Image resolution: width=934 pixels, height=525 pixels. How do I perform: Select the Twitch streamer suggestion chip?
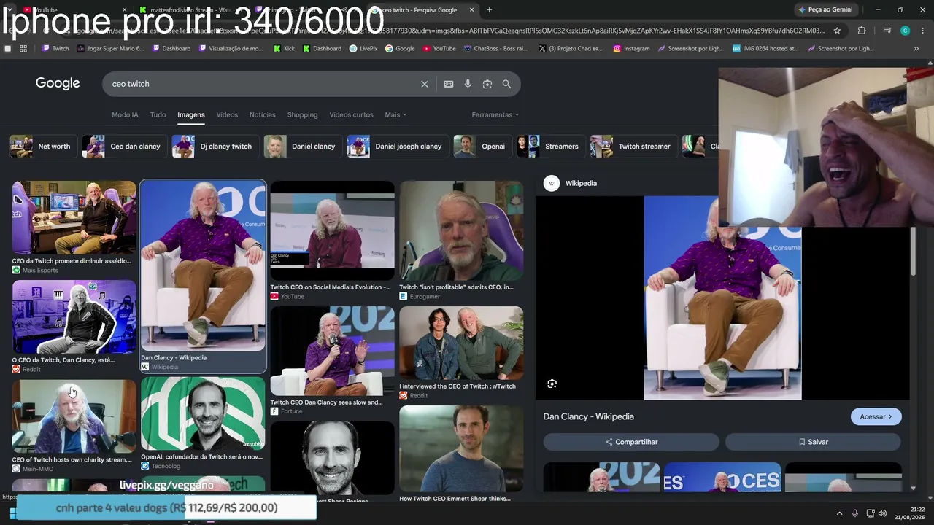point(632,147)
